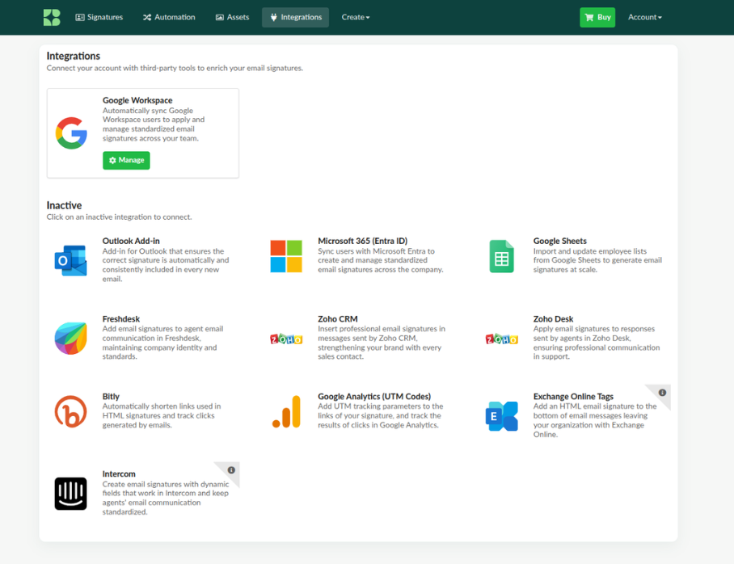Click the green app logo in navbar
The height and width of the screenshot is (564, 734).
52,17
